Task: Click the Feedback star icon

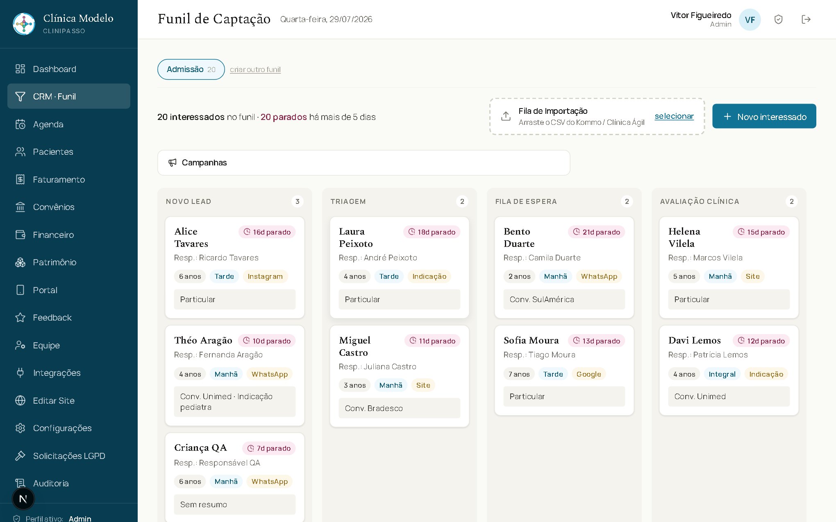Action: tap(20, 317)
